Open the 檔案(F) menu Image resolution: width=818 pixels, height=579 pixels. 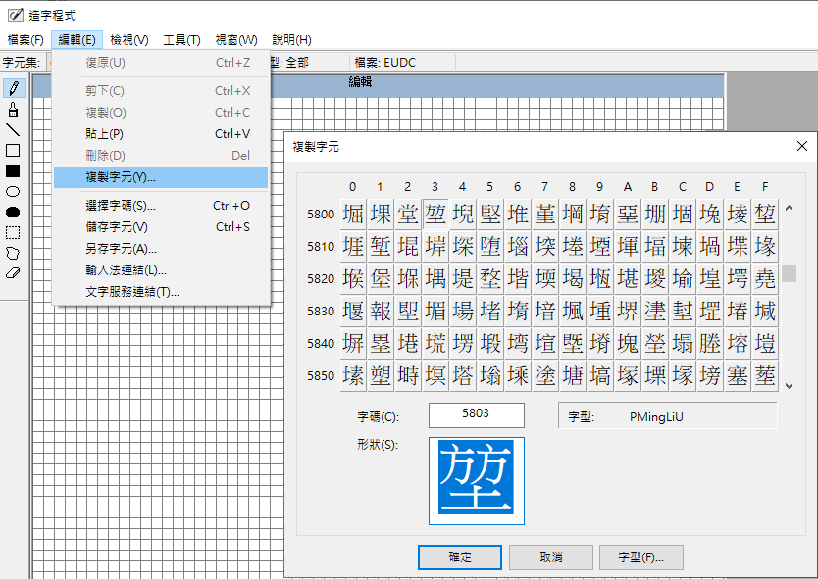point(26,39)
